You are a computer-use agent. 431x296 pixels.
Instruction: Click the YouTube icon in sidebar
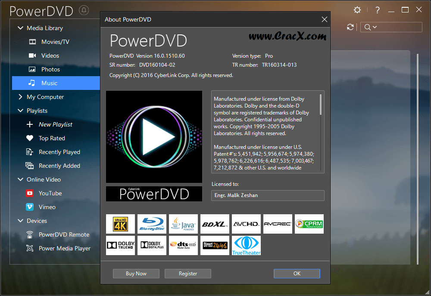pyautogui.click(x=30, y=193)
